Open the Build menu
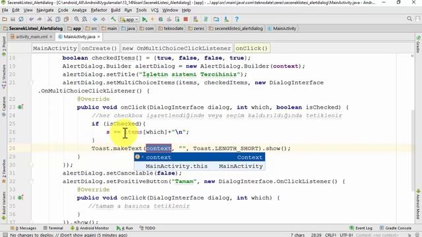Image resolution: width=422 pixels, height=237 pixels. pyautogui.click(x=115, y=11)
